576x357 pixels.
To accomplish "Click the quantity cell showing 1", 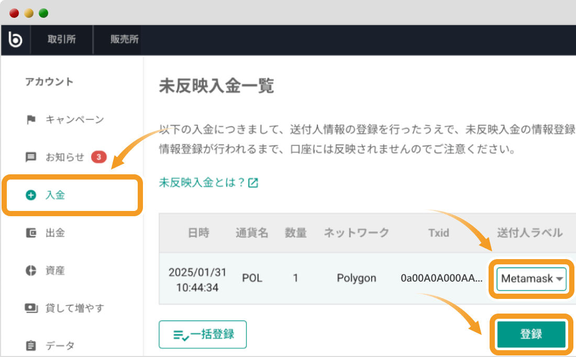I will point(295,278).
